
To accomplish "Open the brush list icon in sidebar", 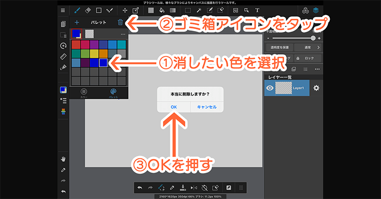I will pyautogui.click(x=63, y=100).
